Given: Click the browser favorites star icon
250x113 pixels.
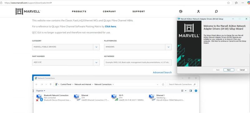Looking at the screenshot, I should coord(228,3).
